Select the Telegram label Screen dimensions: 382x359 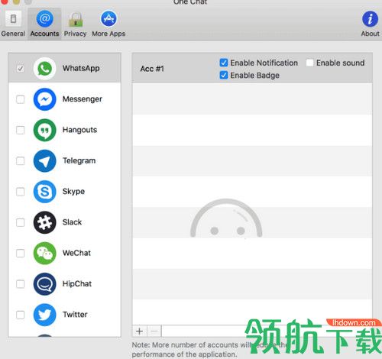click(x=79, y=160)
